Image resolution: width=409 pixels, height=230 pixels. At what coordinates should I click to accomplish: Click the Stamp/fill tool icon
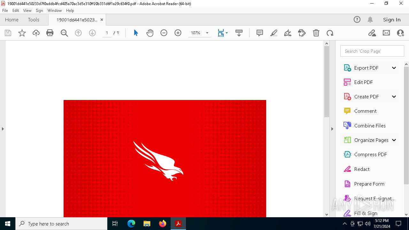coord(302,33)
